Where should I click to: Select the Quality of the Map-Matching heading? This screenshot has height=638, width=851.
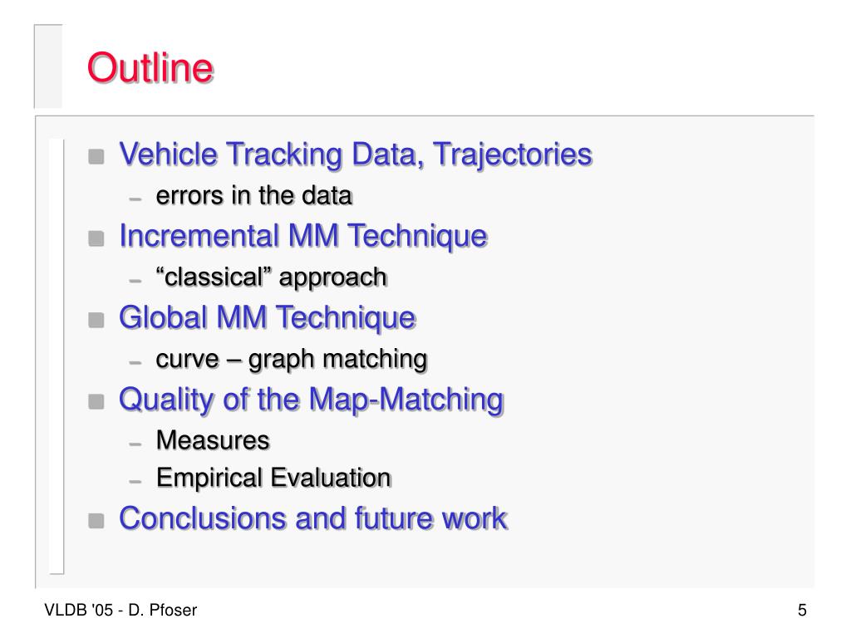tap(312, 400)
